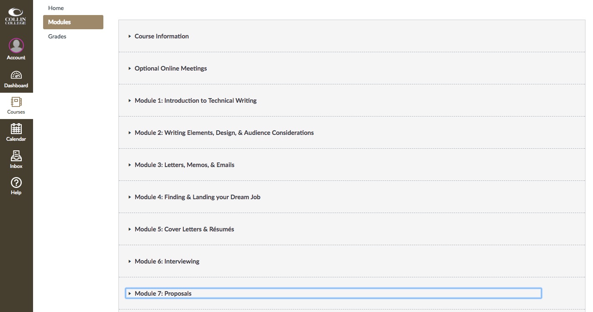Expand Module 1 disclosure triangle
This screenshot has height=312, width=593.
pyautogui.click(x=130, y=101)
